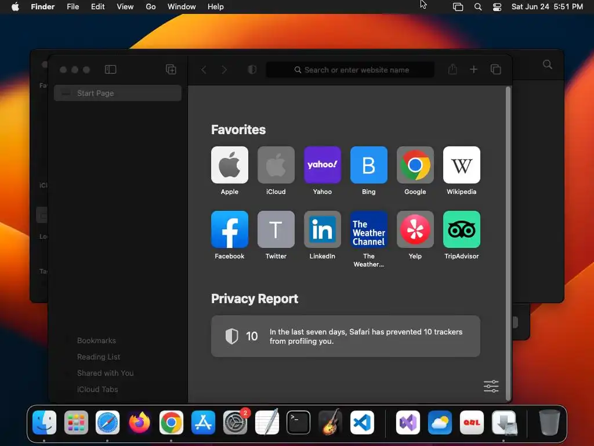Open the Help menu
The image size is (594, 446).
(216, 6)
